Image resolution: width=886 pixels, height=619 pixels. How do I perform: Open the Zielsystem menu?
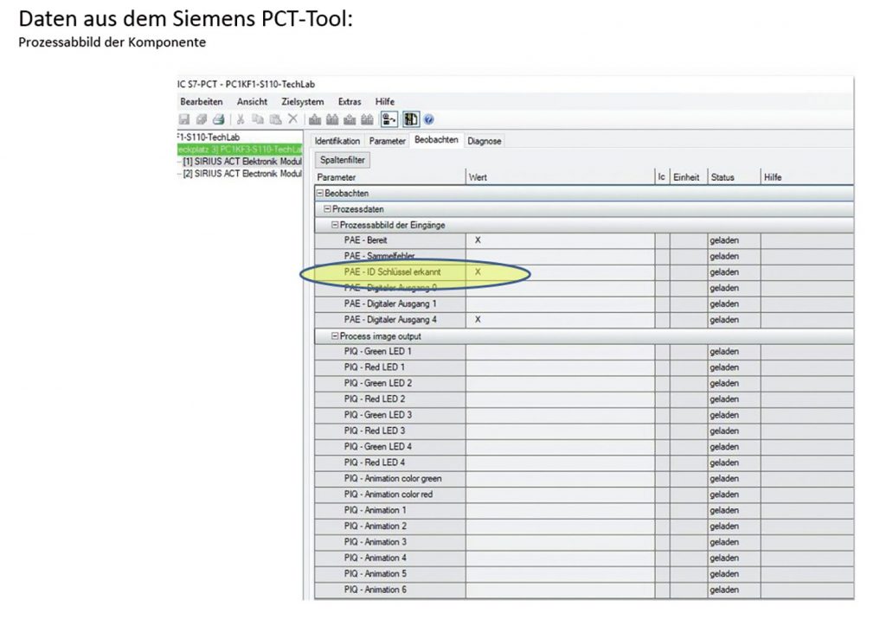pos(302,101)
